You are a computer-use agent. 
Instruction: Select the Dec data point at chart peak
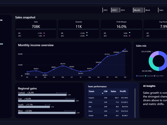(125, 49)
